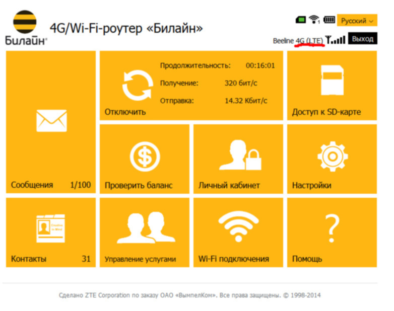
Task: Open the two-people services icon
Action: (146, 227)
